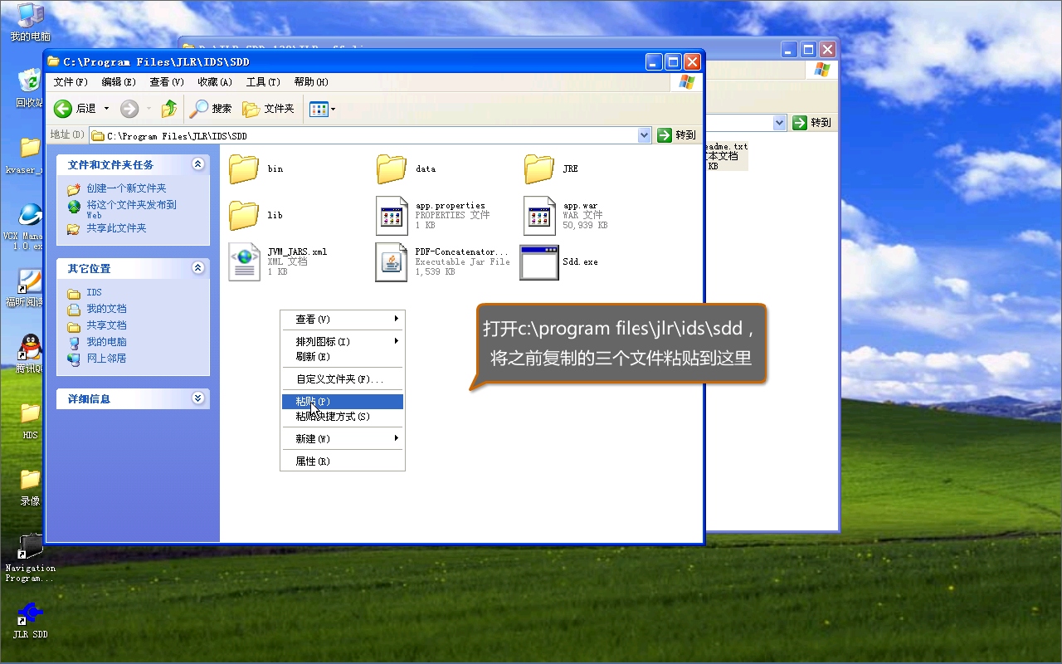Open the 福昕阅读器 desktop shortcut

(25, 289)
